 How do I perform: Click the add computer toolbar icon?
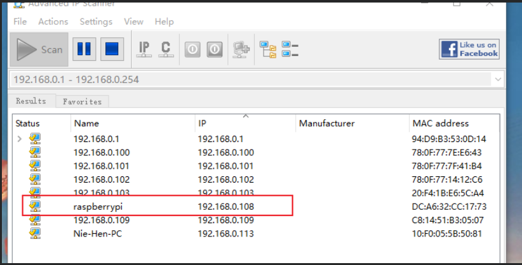point(241,49)
